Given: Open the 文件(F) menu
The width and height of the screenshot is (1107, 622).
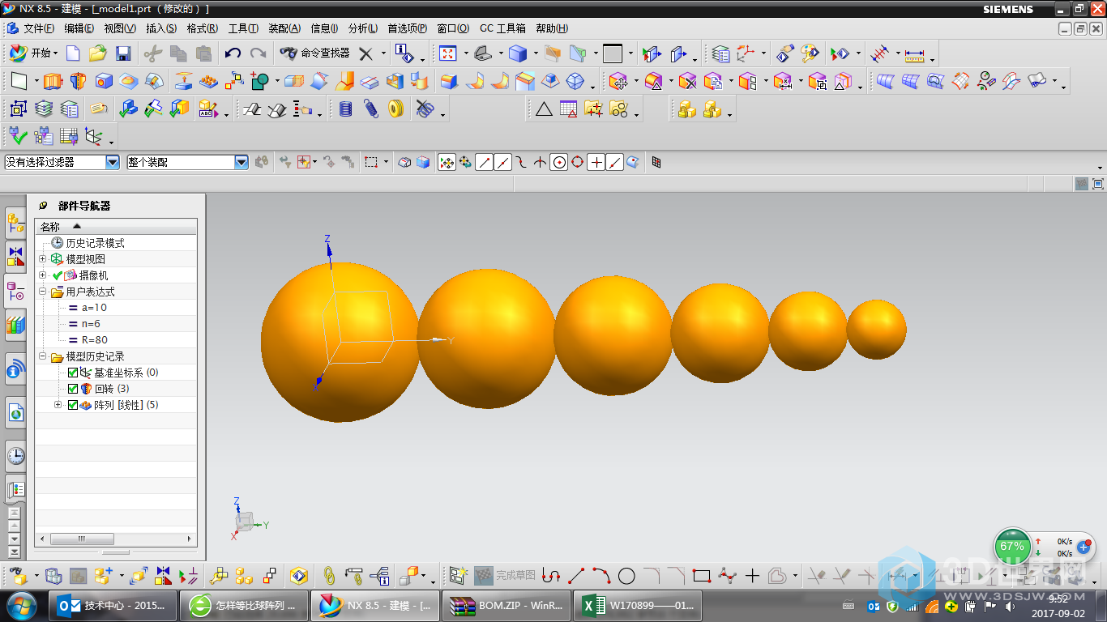Looking at the screenshot, I should point(38,28).
